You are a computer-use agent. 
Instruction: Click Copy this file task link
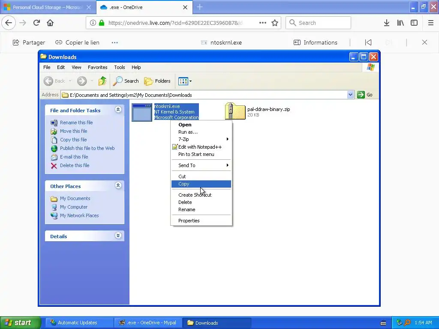tap(73, 140)
